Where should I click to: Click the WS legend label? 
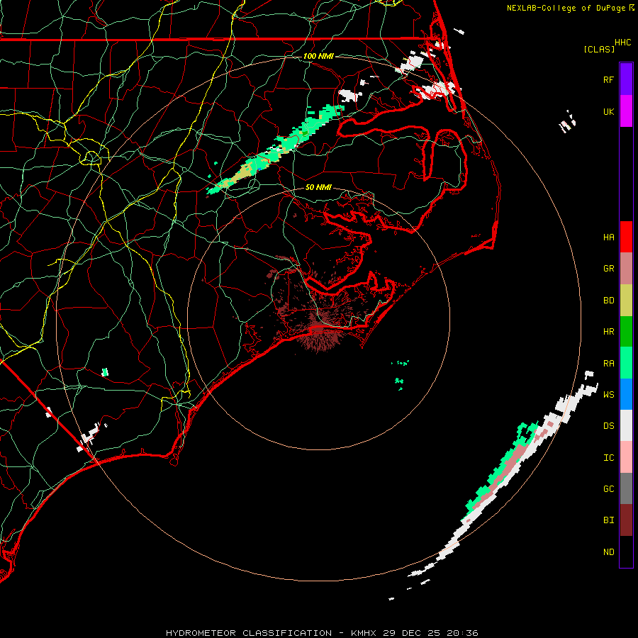tap(608, 394)
